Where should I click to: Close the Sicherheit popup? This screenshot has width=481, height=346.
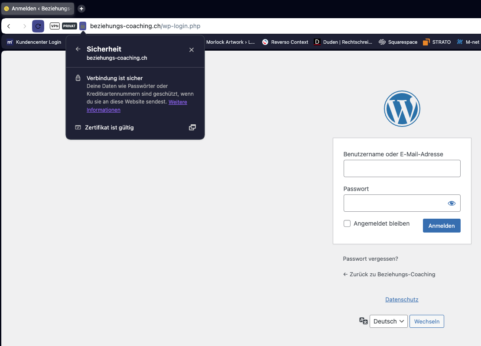point(192,50)
